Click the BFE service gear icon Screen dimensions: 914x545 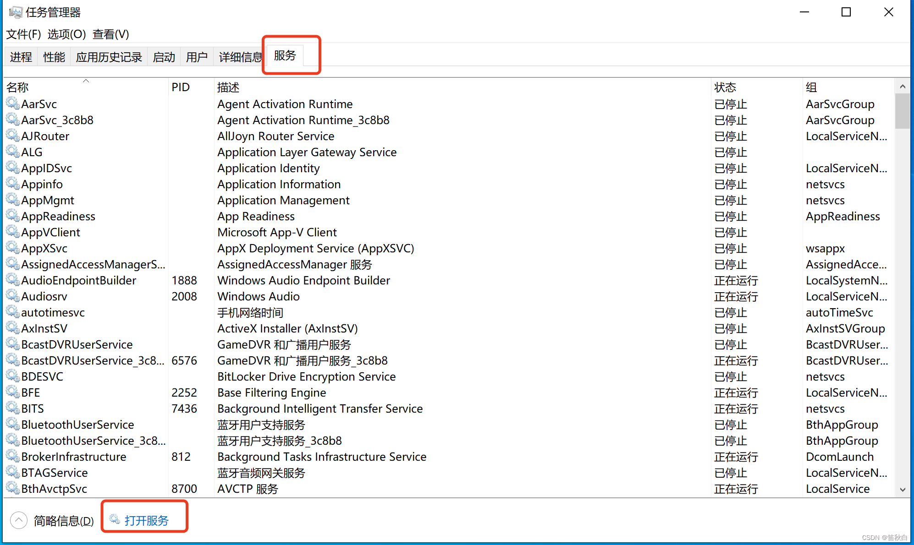pos(13,392)
